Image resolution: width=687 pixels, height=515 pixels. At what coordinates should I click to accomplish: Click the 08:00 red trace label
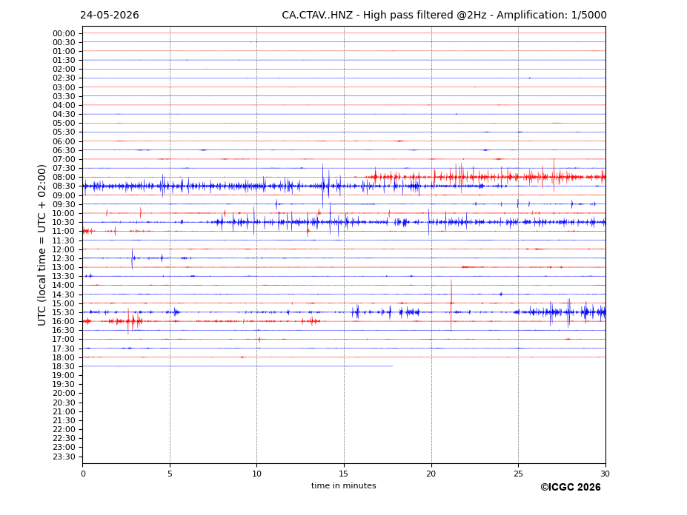(64, 177)
